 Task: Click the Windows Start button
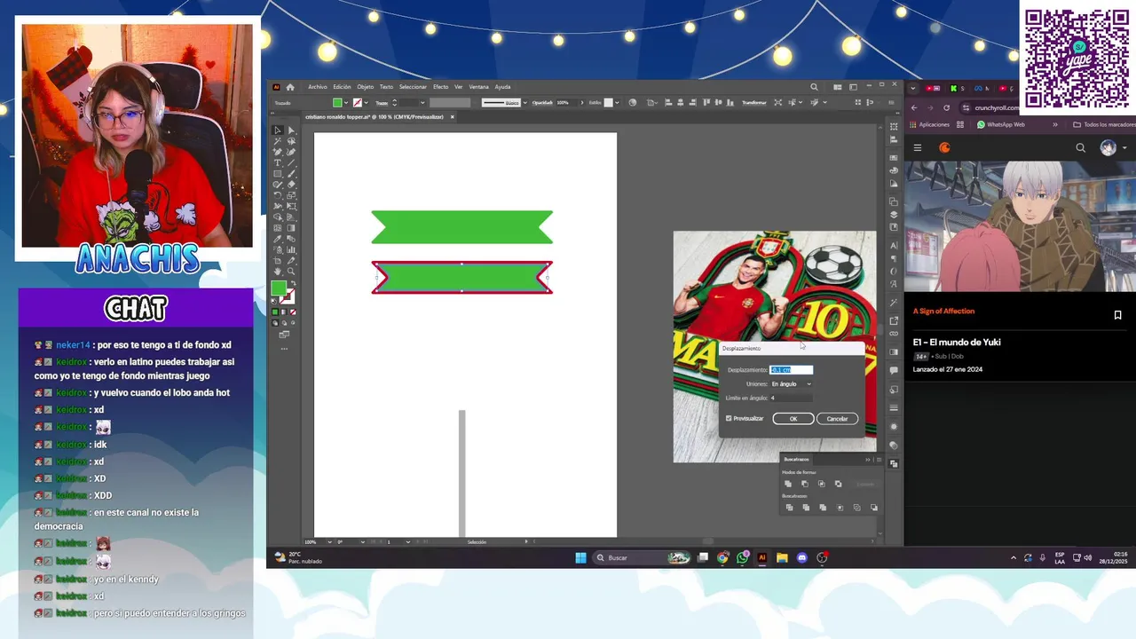580,557
